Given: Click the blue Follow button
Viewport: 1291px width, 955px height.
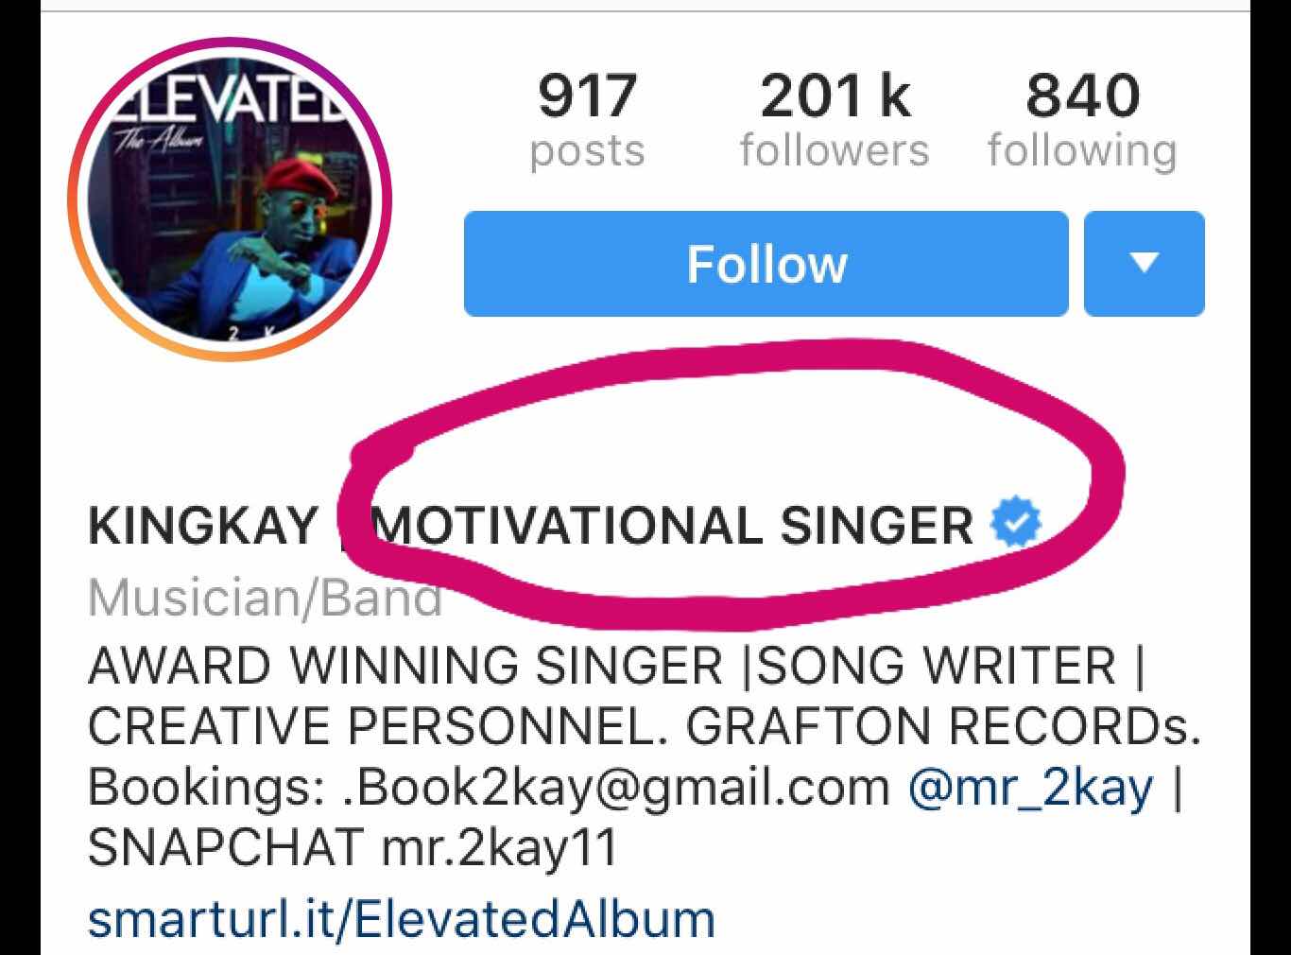Looking at the screenshot, I should [x=766, y=264].
